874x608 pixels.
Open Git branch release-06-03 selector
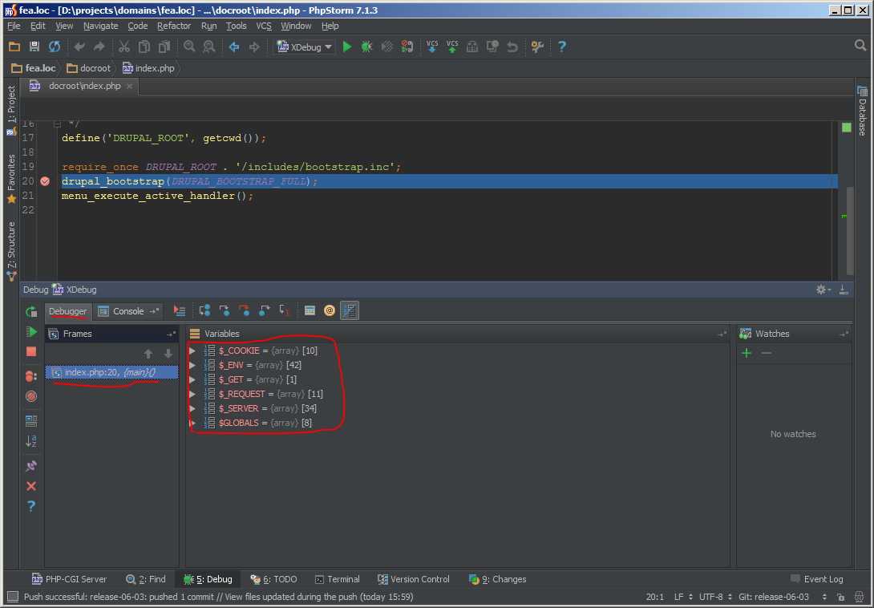click(x=783, y=597)
